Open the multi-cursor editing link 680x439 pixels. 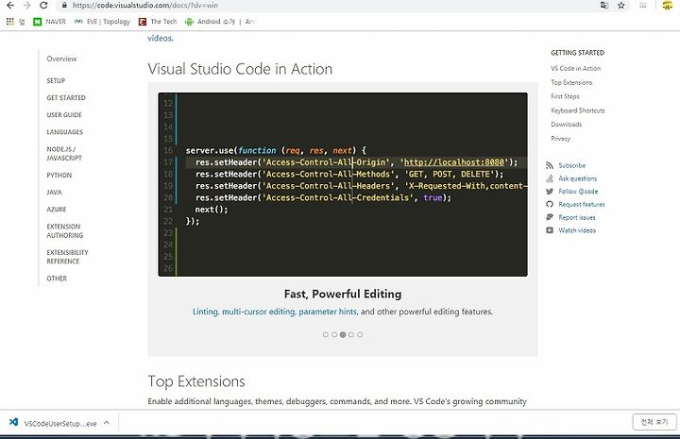(x=259, y=312)
